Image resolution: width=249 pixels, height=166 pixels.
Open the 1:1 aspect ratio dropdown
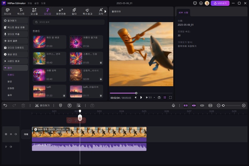(152, 97)
